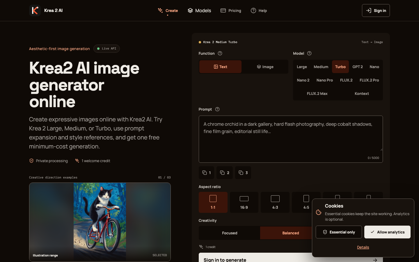Select the Text function mode

220,67
